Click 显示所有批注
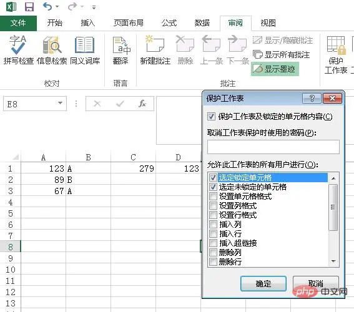This screenshot has height=312, width=354. [281, 55]
